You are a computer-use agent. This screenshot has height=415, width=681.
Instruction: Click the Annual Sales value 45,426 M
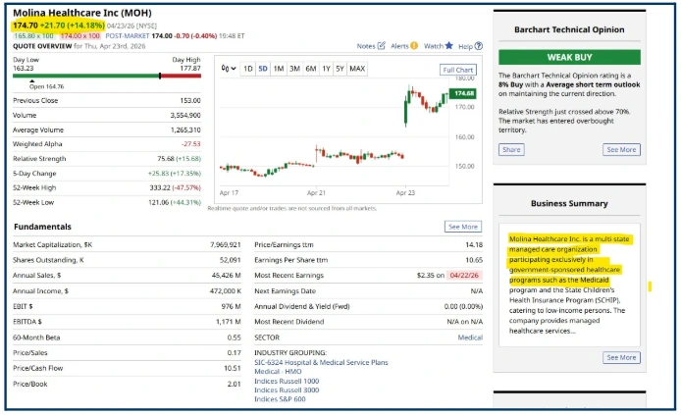[227, 276]
